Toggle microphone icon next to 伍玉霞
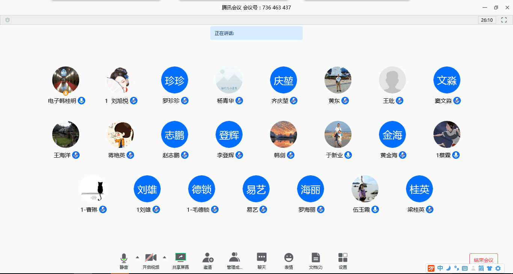 375,209
